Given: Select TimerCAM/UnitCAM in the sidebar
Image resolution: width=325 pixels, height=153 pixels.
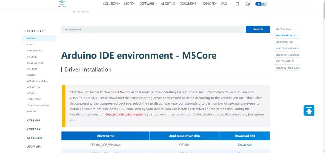Looking at the screenshot, I should pos(38,105).
